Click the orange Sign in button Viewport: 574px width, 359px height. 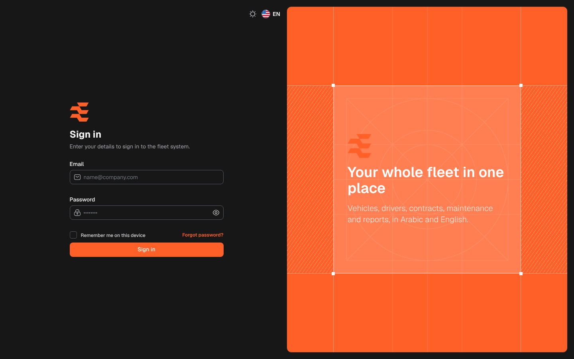147,250
